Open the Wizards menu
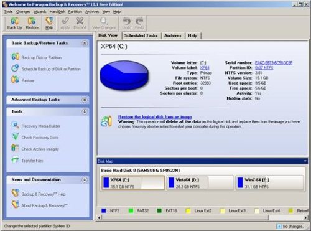Viewport: 311px width, 231px height. click(40, 12)
